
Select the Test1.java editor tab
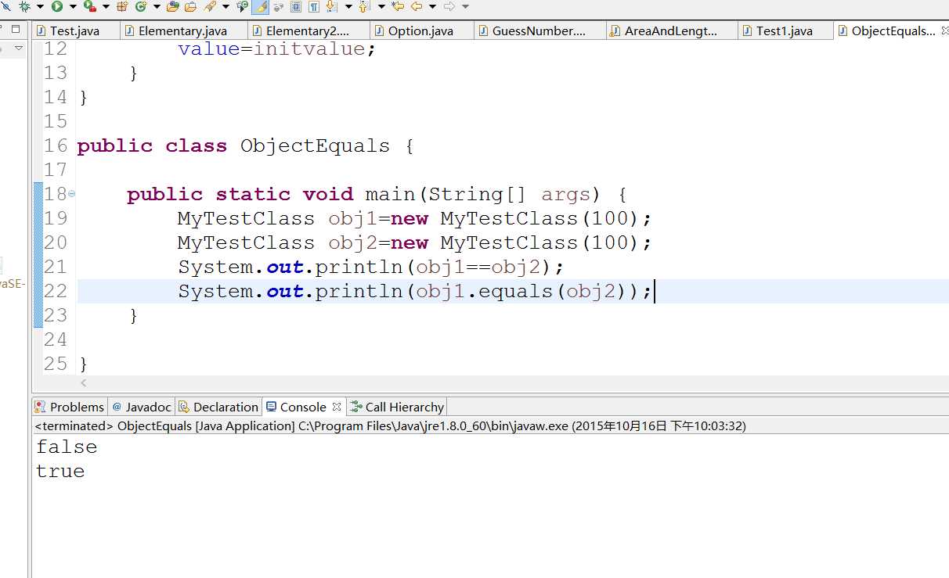click(785, 31)
